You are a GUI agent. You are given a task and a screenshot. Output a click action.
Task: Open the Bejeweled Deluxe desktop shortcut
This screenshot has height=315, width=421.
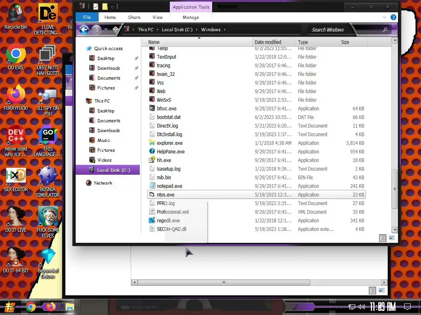48,264
